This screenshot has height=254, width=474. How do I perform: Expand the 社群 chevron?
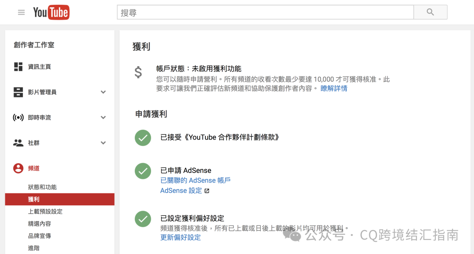pos(103,143)
